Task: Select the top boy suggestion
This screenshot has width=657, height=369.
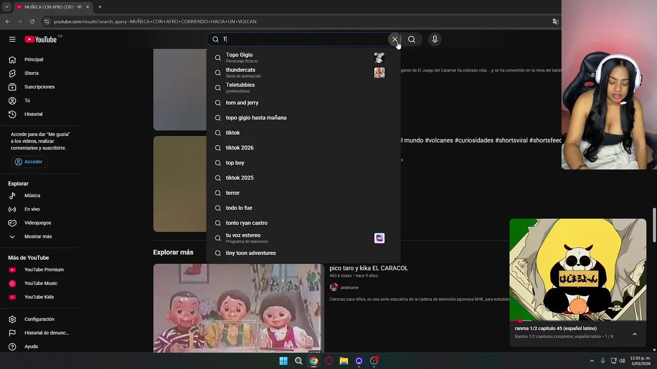Action: (303, 163)
